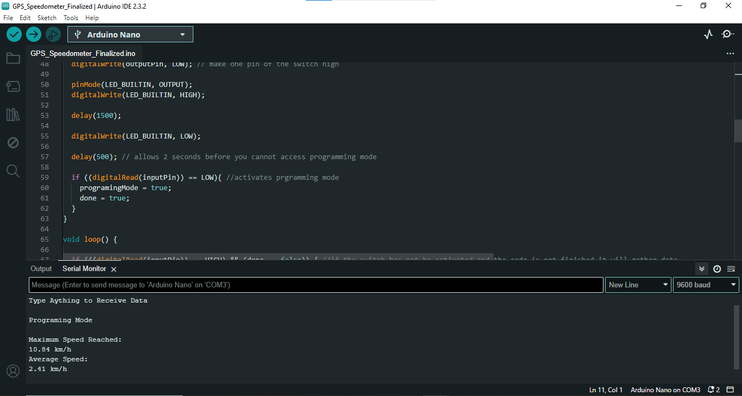742x396 pixels.
Task: Restore down the Arduino IDE window
Action: pos(704,6)
